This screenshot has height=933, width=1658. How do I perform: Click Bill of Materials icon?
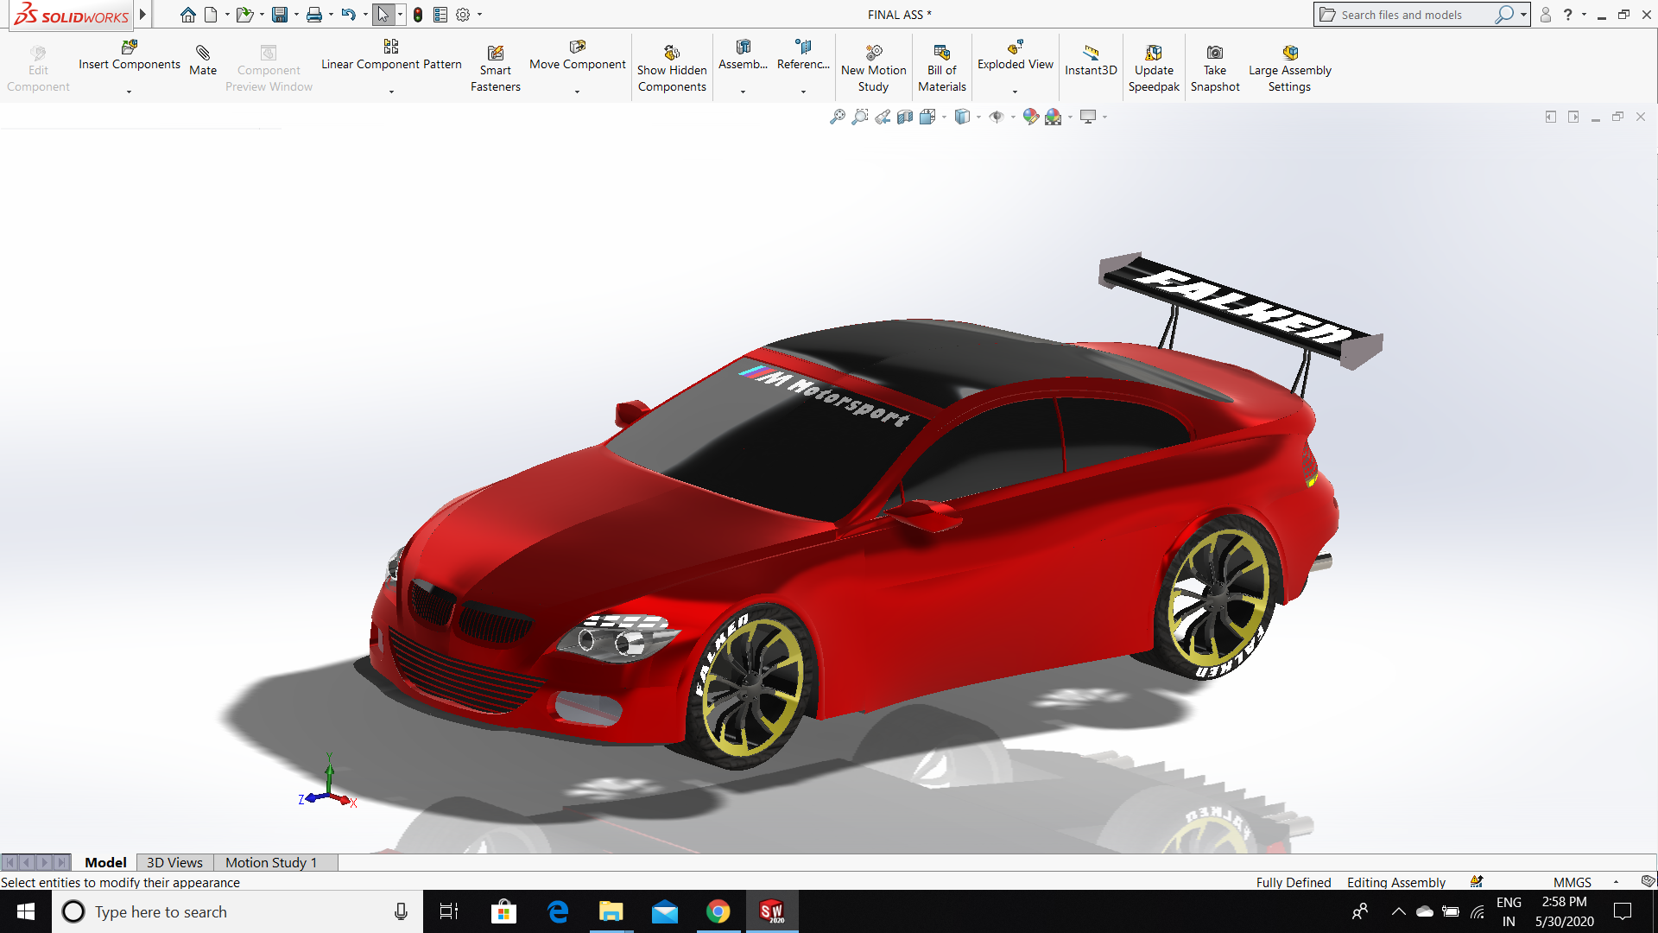(941, 54)
